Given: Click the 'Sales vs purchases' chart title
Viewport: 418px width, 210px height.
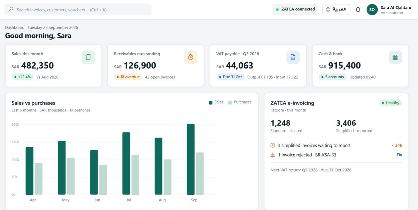Looking at the screenshot, I should tap(33, 103).
